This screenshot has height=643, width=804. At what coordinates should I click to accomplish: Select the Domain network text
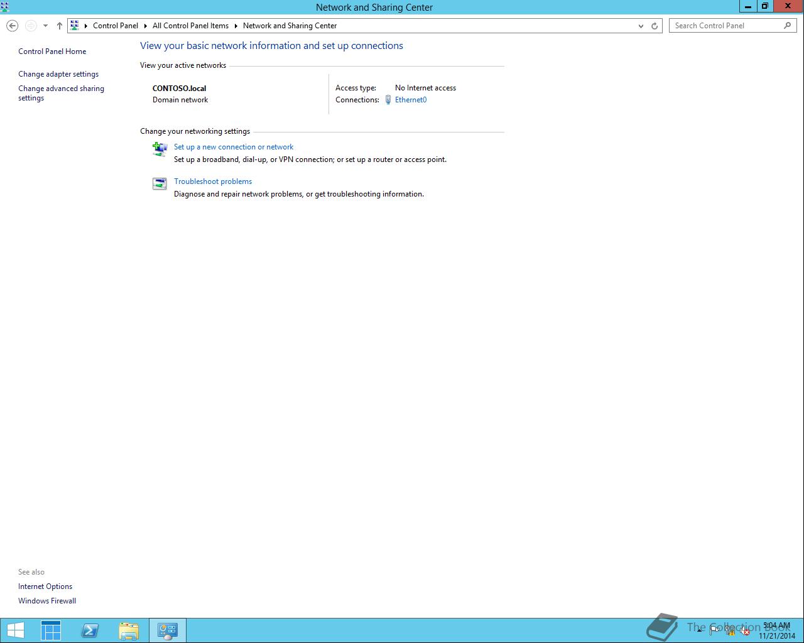coord(180,100)
